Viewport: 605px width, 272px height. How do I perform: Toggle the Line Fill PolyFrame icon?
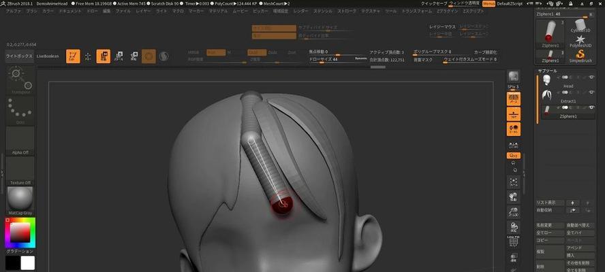point(514,241)
